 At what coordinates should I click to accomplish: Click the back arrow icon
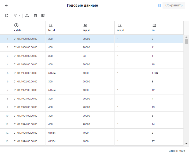(x=6, y=5)
